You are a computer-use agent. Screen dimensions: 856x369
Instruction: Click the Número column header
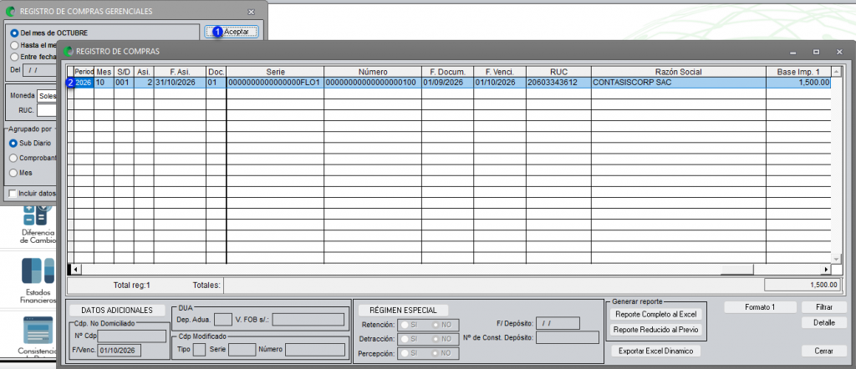tap(373, 72)
